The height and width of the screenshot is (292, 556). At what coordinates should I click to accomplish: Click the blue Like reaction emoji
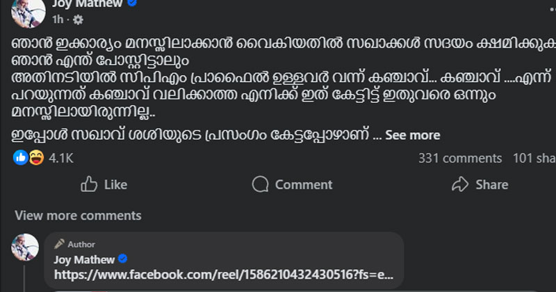(x=20, y=158)
